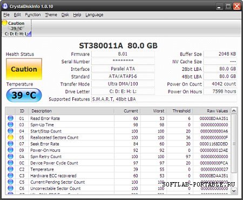Select the Current Pending Sector Count row text
The width and height of the screenshot is (243, 200).
[x=57, y=182]
